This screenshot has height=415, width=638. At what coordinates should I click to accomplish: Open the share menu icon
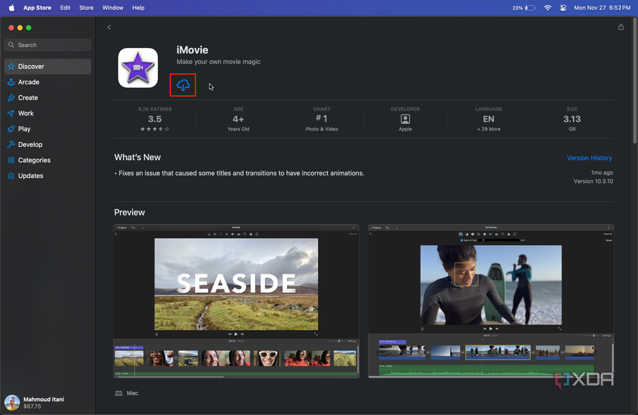620,27
